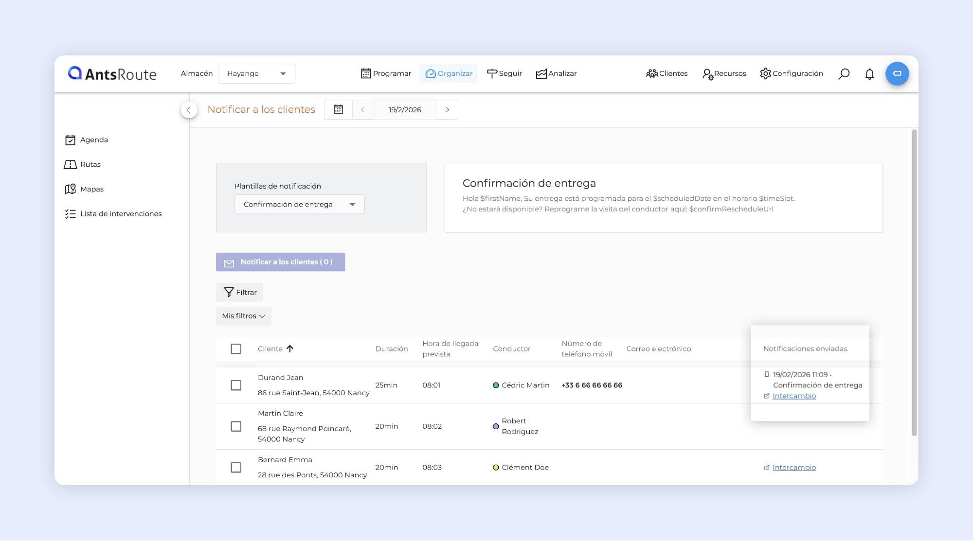Click Cédric Martin's green color dot
The width and height of the screenshot is (973, 541).
point(496,385)
